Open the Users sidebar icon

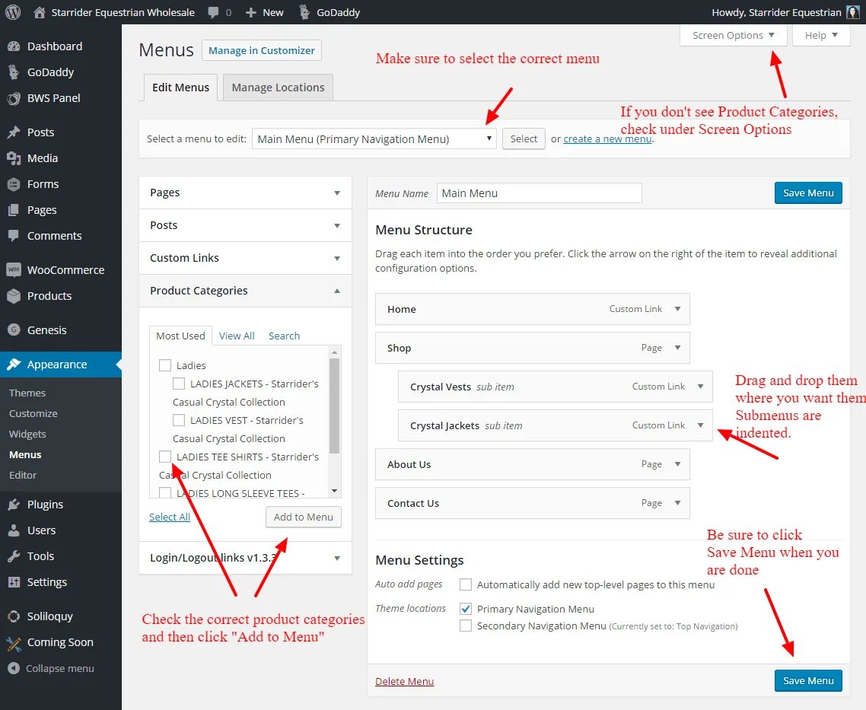(x=14, y=530)
